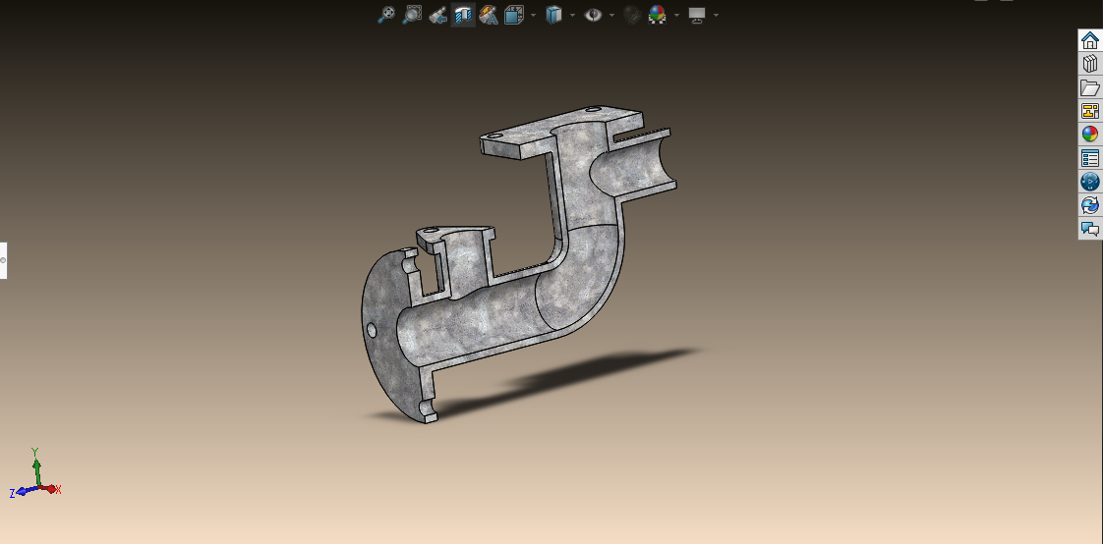Open the View Orientation cube icon

(x=514, y=15)
